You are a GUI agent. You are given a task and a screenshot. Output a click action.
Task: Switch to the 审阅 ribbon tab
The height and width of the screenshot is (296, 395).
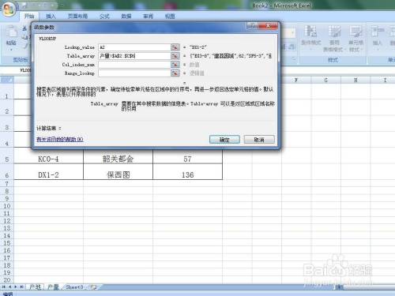148,17
